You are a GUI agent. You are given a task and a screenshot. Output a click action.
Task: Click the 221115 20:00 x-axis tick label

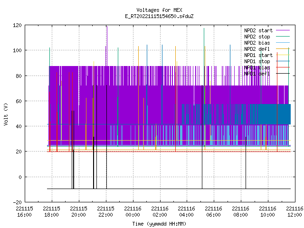[x=79, y=212]
